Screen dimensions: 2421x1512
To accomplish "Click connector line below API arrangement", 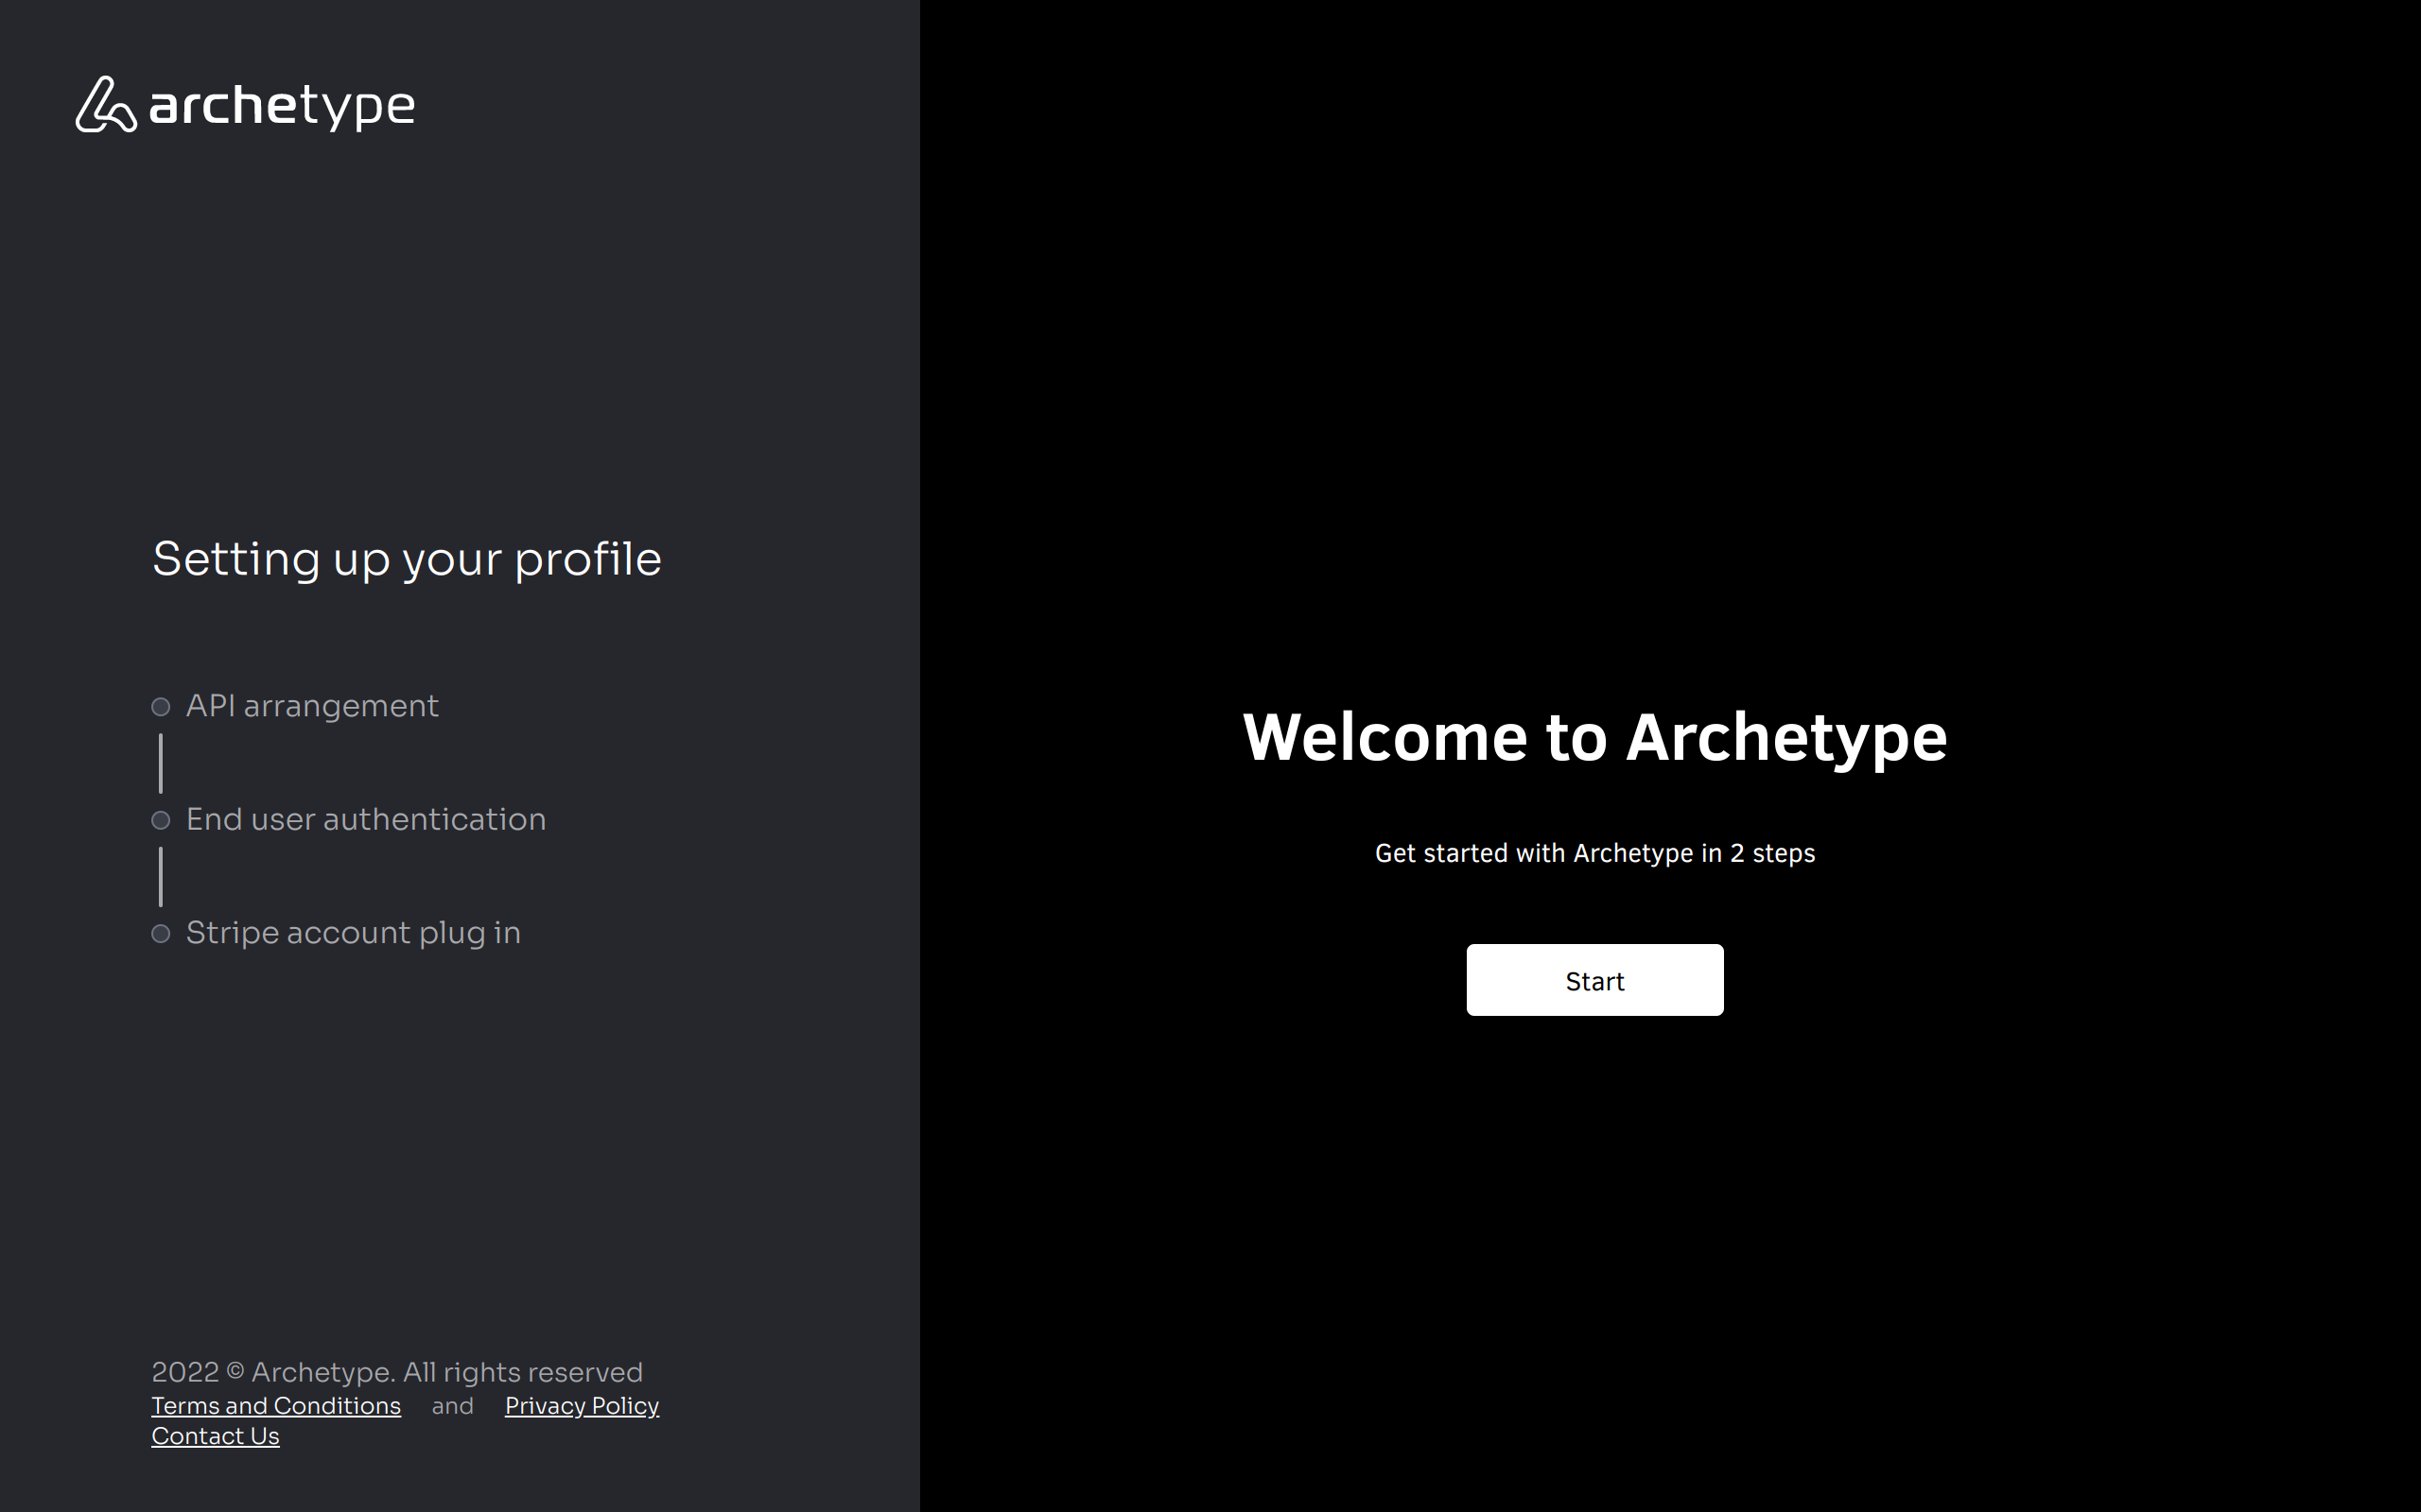I will tap(161, 763).
